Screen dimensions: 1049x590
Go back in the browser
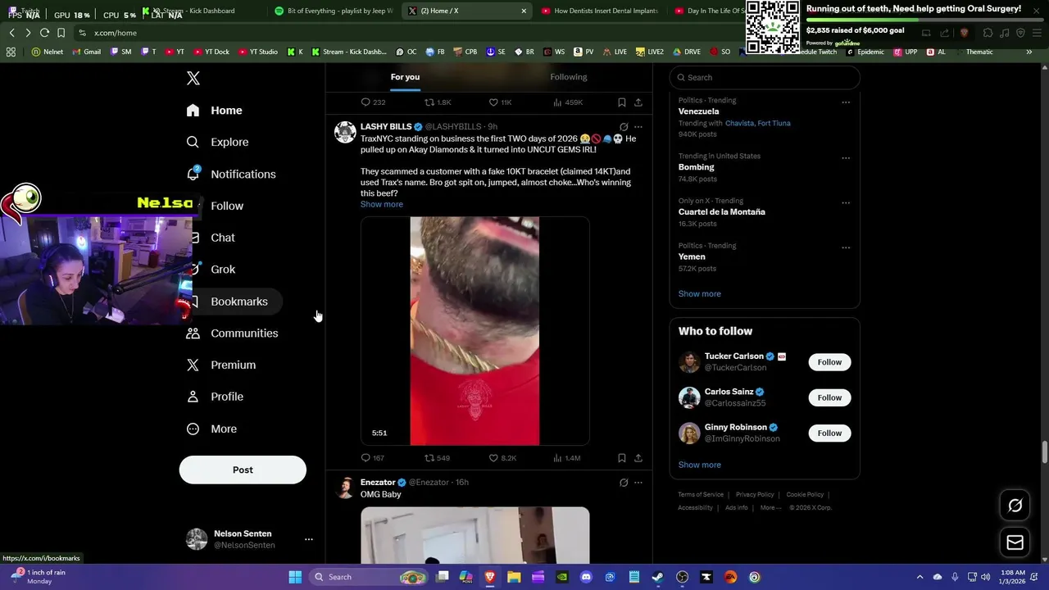tap(11, 33)
